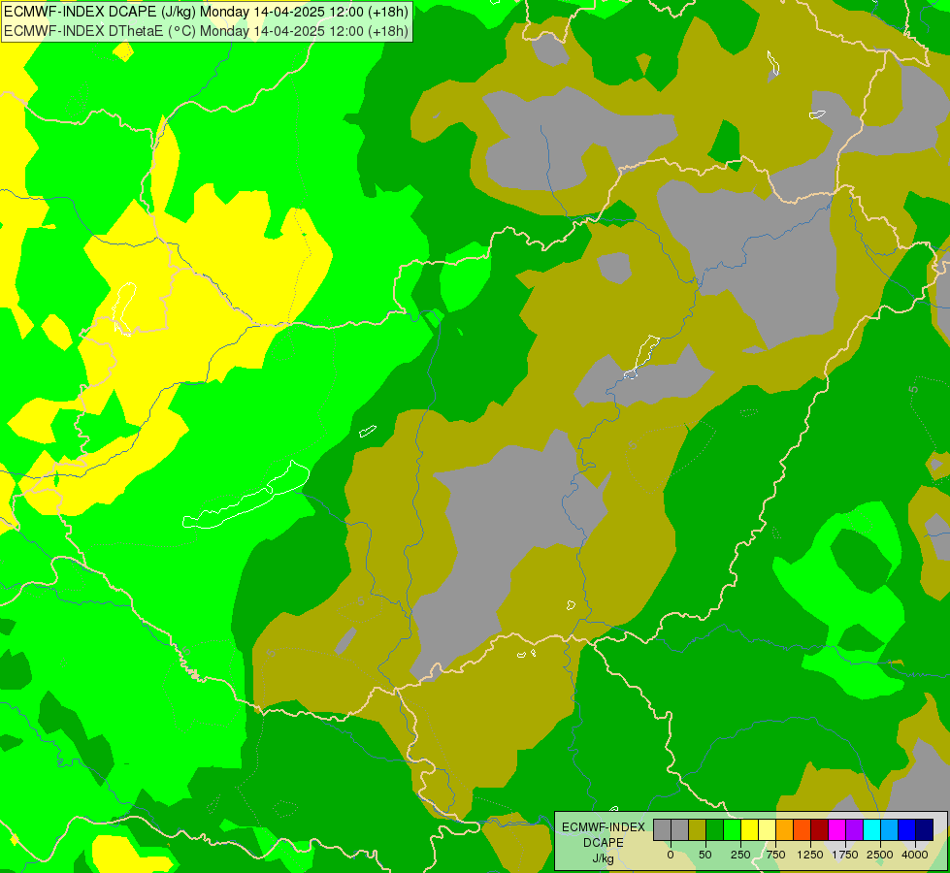Click the dark green legend swatch
This screenshot has height=873, width=950.
pyautogui.click(x=715, y=829)
